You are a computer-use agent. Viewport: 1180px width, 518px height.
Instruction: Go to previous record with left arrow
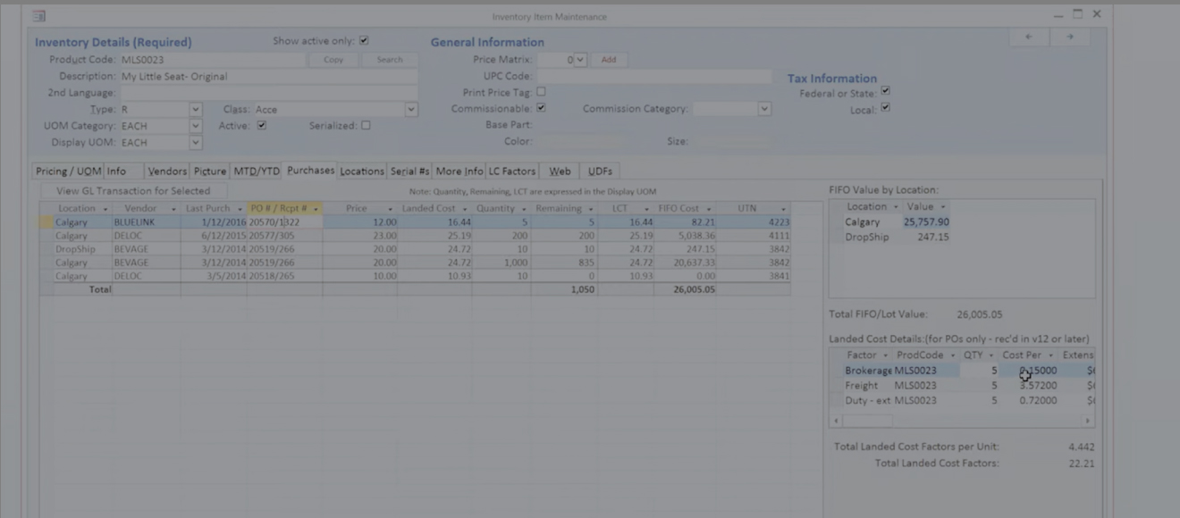tap(1029, 37)
